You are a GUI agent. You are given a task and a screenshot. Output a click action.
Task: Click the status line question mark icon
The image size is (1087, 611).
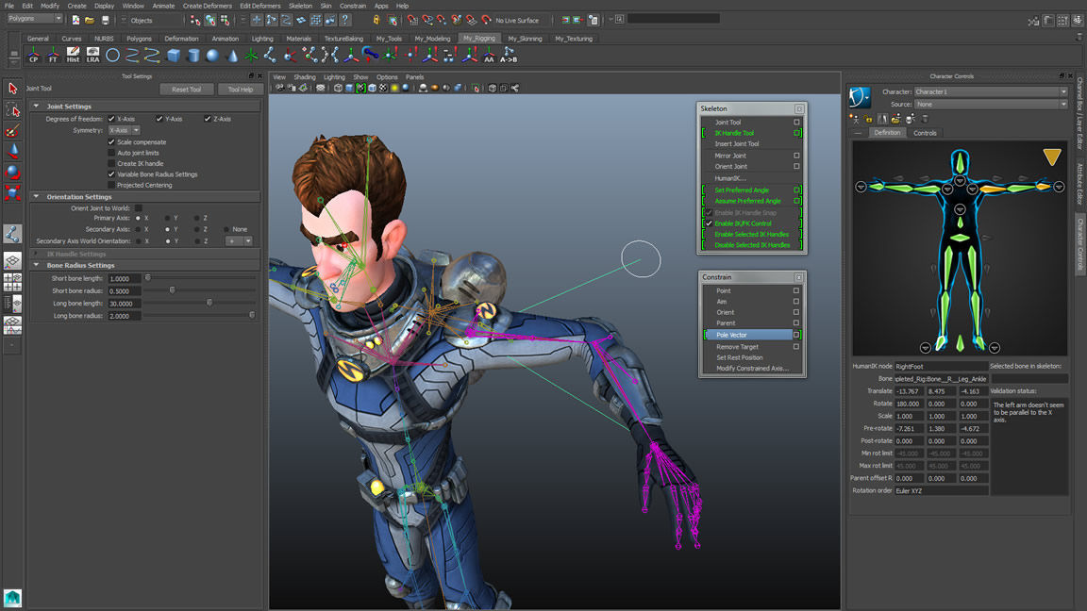point(344,20)
